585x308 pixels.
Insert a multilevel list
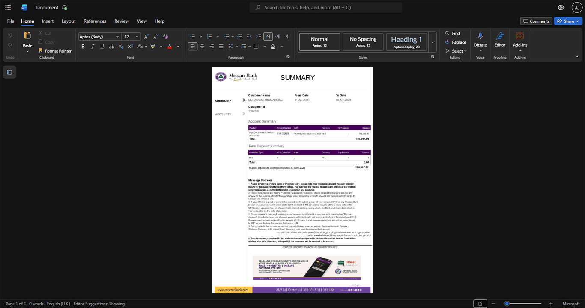227,37
